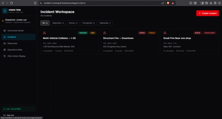Click 45 injuries text
The image size is (222, 119).
180,51
